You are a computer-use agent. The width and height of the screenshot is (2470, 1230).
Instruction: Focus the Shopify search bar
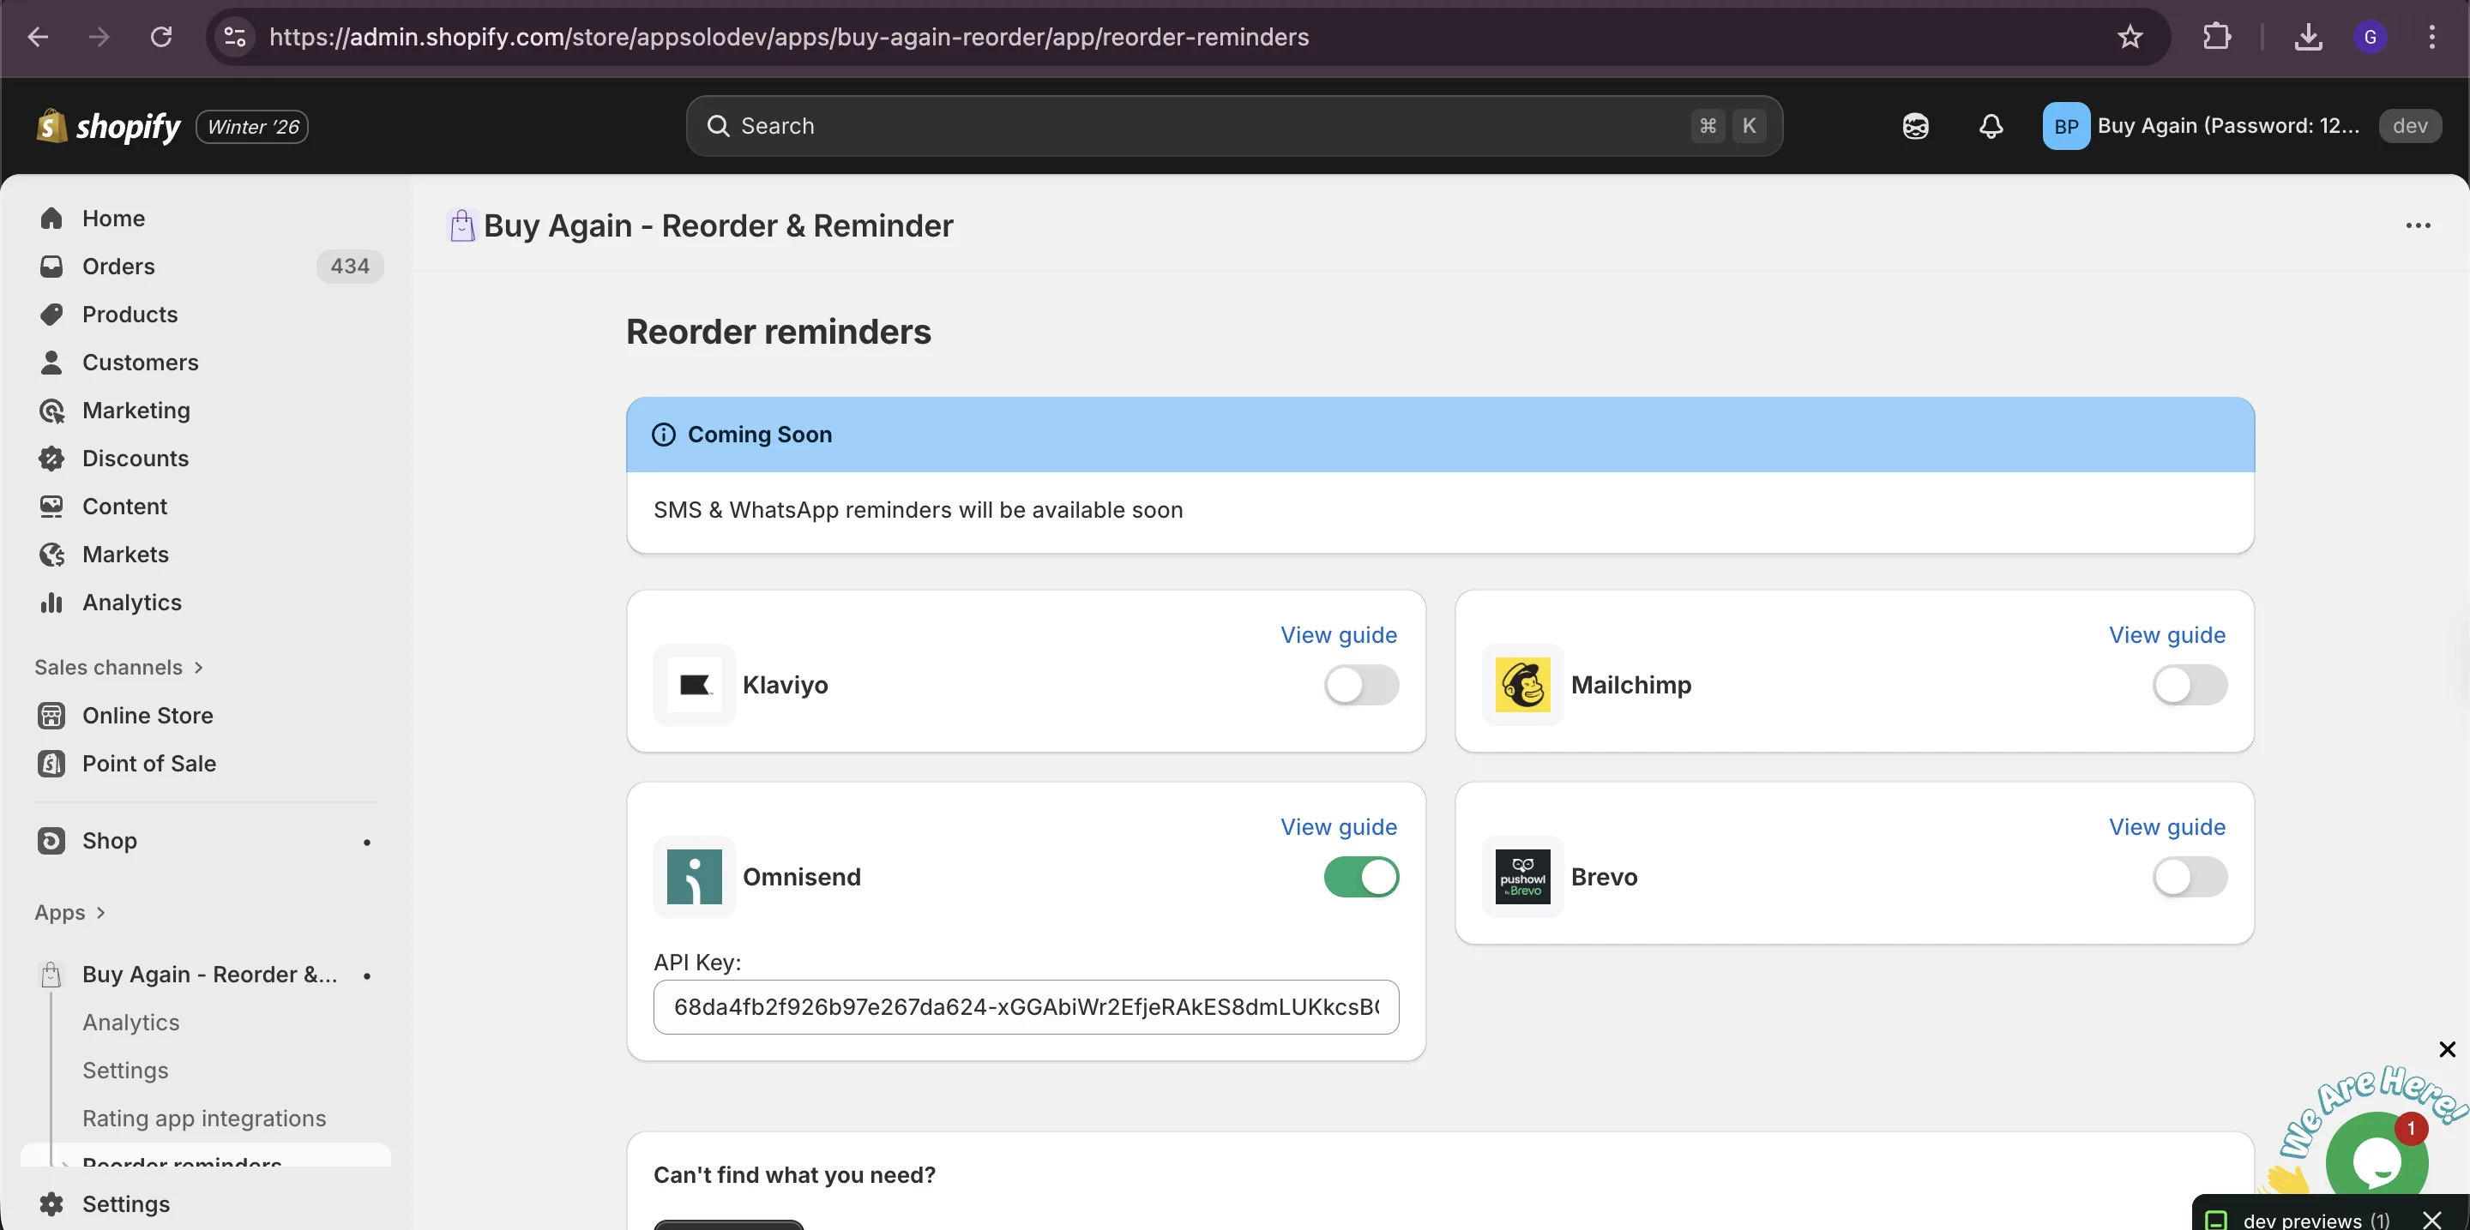[x=1234, y=125]
